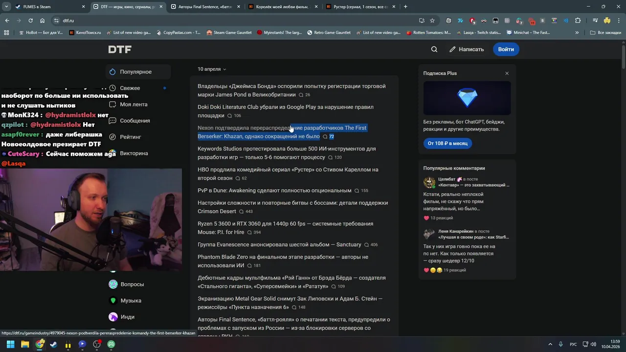Viewport: 626px width, 352px height.
Task: Expand the bookmarks overflow chevron
Action: click(577, 33)
